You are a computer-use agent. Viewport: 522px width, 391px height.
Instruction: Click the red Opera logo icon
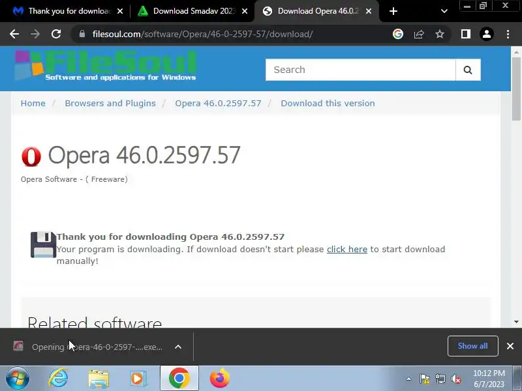point(31,156)
